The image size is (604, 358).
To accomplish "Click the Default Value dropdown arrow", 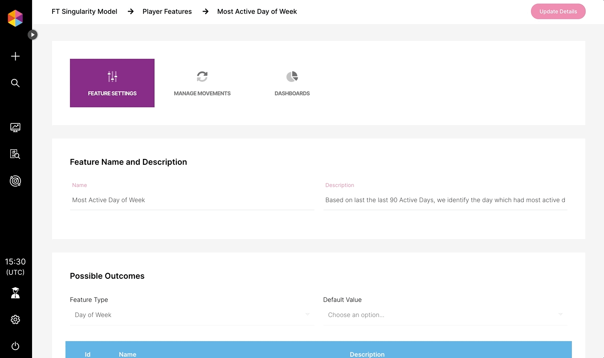I will pyautogui.click(x=560, y=314).
